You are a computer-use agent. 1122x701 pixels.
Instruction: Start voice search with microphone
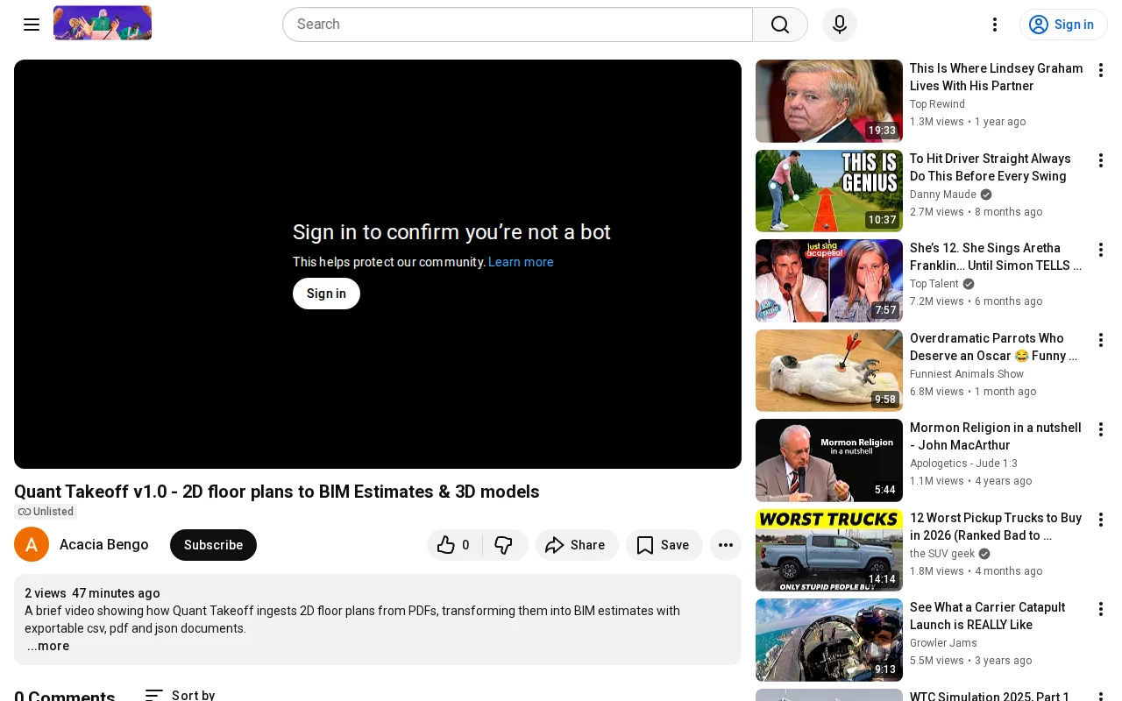[840, 25]
